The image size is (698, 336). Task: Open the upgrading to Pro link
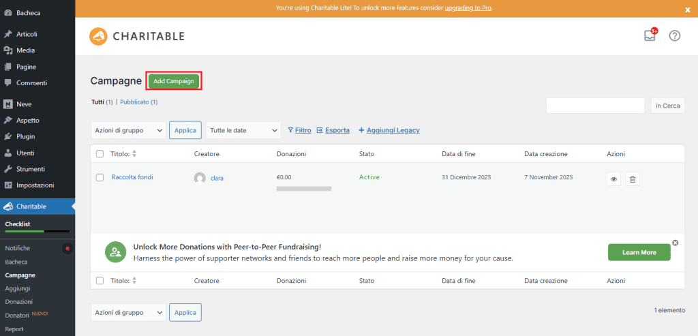[468, 8]
